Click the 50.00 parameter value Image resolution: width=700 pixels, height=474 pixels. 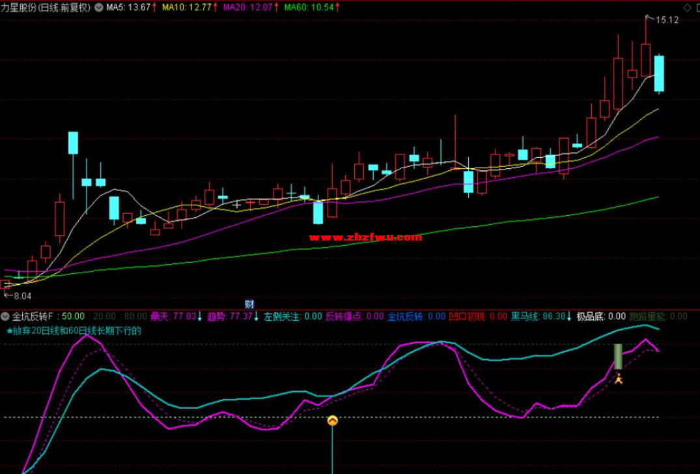click(73, 317)
